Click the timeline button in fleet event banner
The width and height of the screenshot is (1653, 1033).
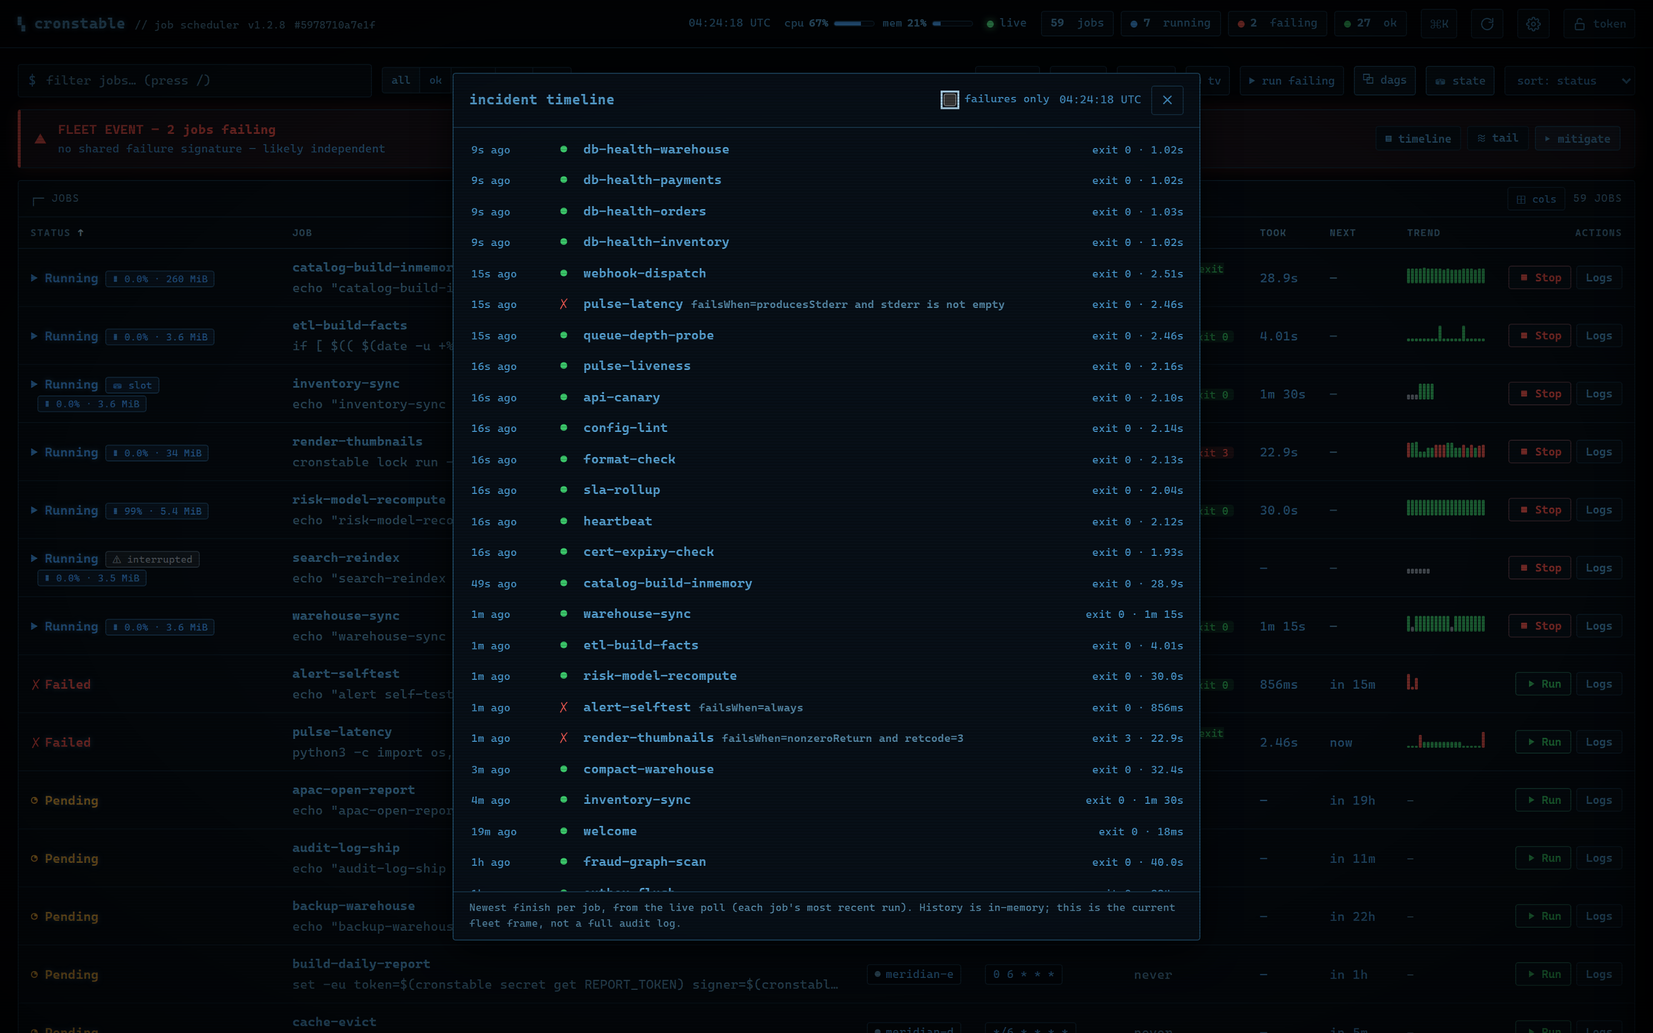(1417, 139)
